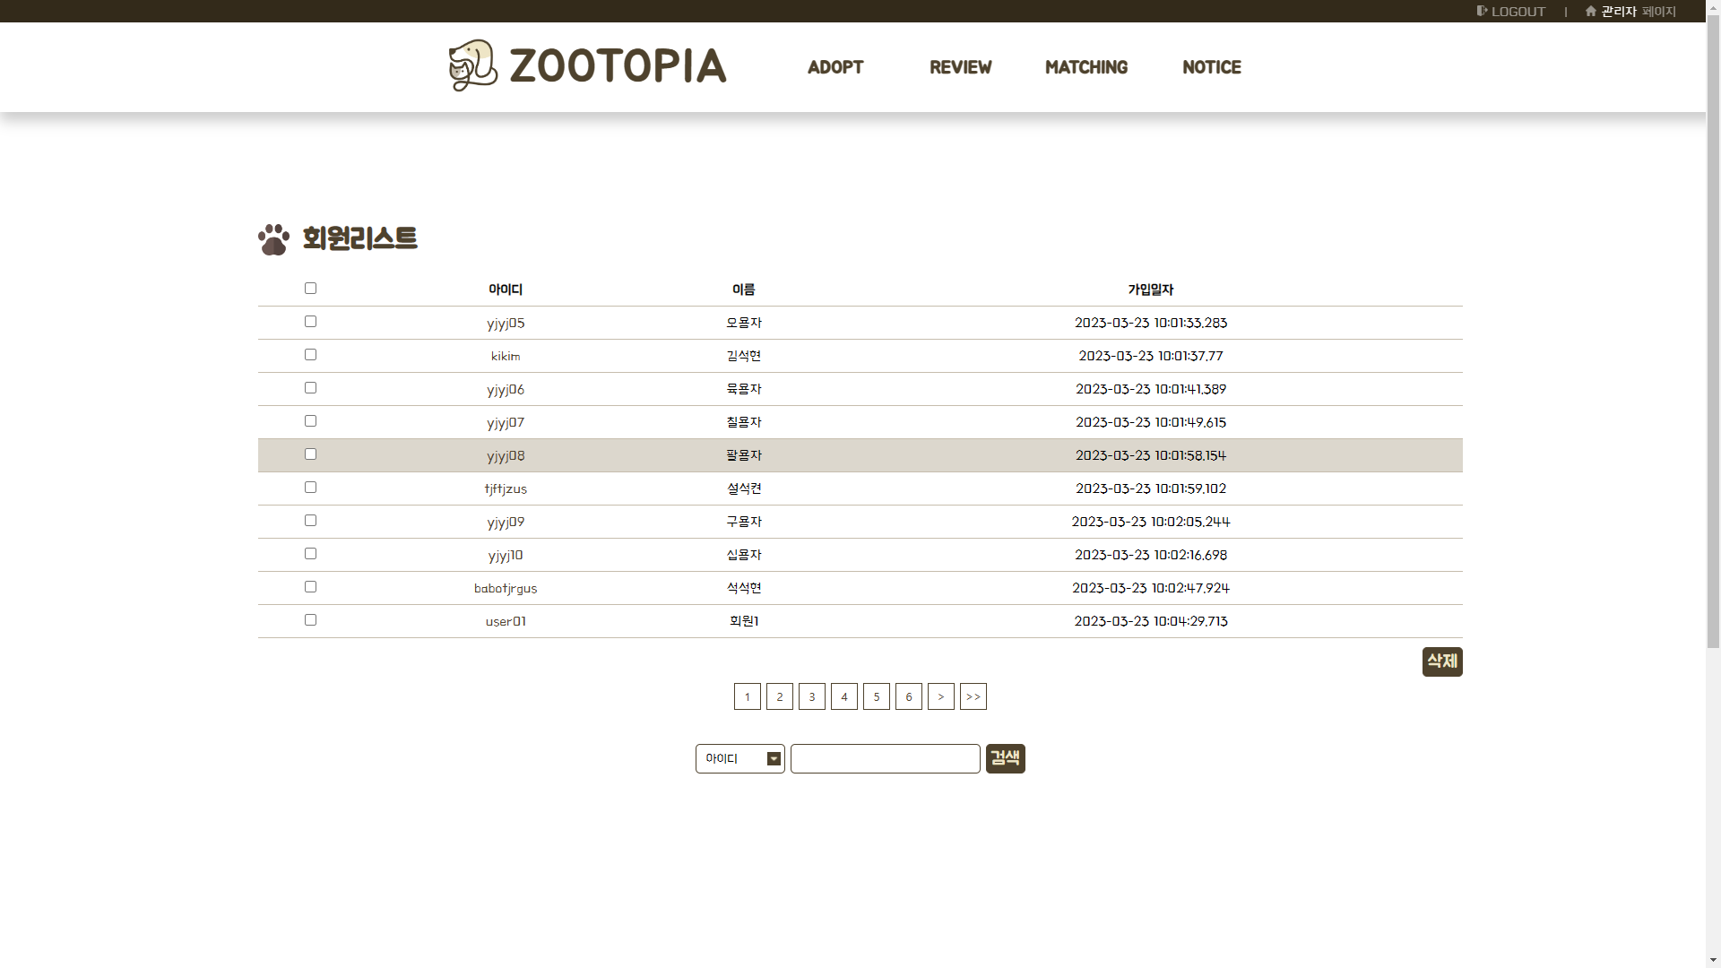Click the ZOOTOPIA dog and cat logo
Screen dimensions: 1721x968
pyautogui.click(x=471, y=65)
